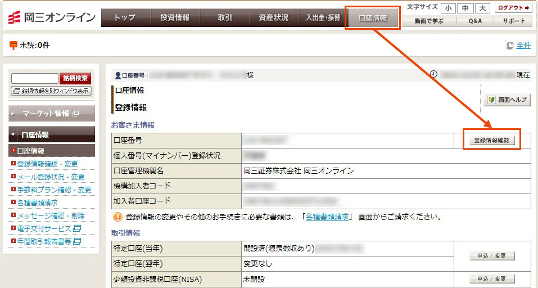Open the トップ navigation tab
Image resolution: width=538 pixels, height=288 pixels.
[x=125, y=17]
